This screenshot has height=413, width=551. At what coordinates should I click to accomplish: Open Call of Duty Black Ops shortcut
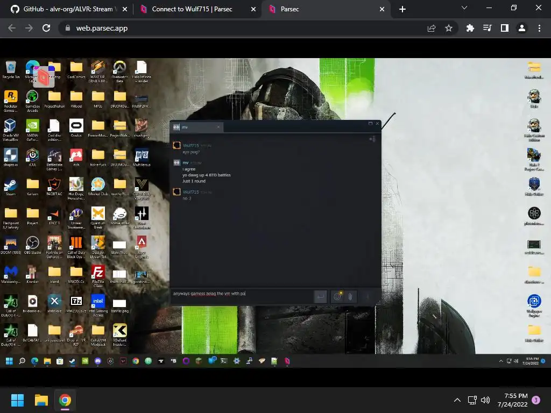[x=76, y=247]
